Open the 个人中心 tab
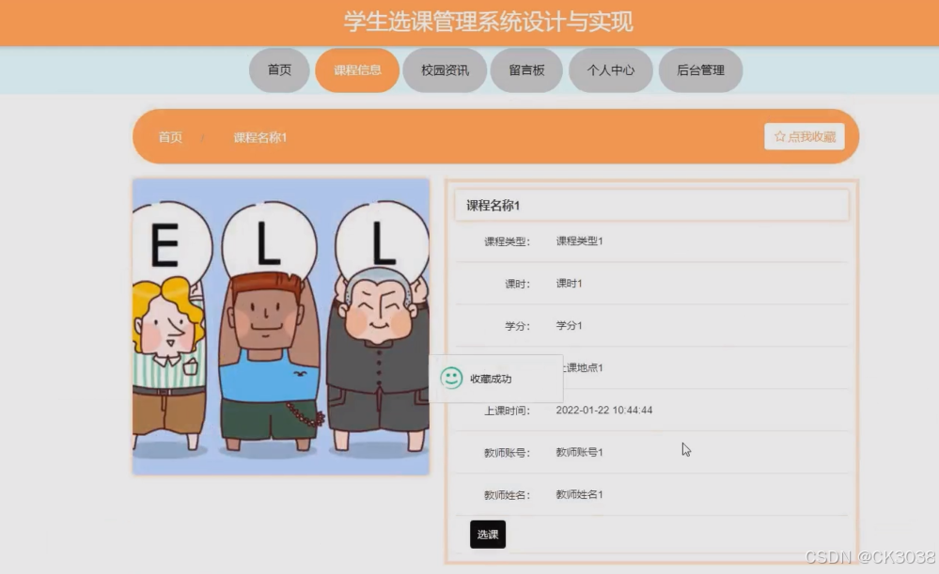This screenshot has height=574, width=939. pos(610,70)
